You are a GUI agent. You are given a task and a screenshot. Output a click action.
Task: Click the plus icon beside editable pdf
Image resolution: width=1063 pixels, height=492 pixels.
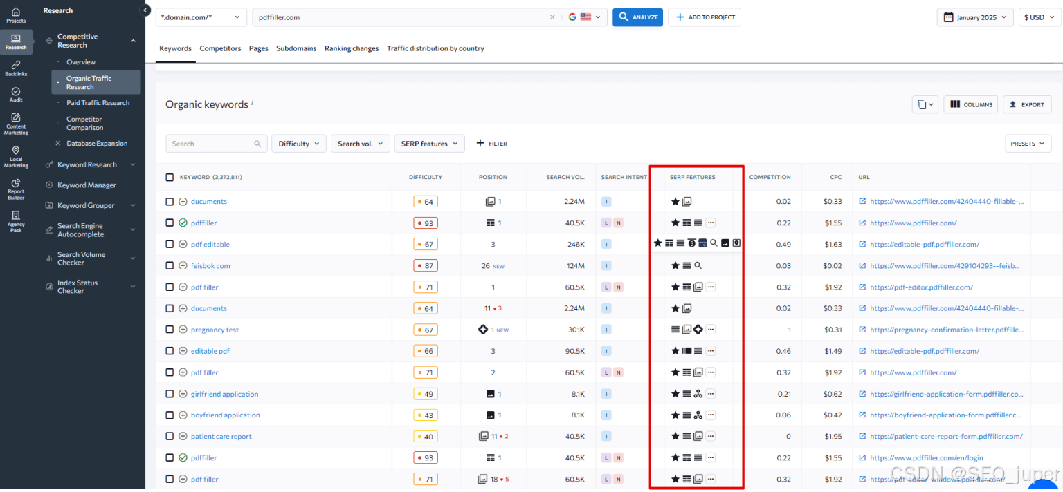coord(183,351)
